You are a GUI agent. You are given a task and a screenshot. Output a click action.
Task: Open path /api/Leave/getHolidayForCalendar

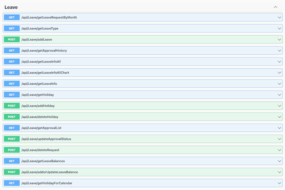tap(47, 183)
